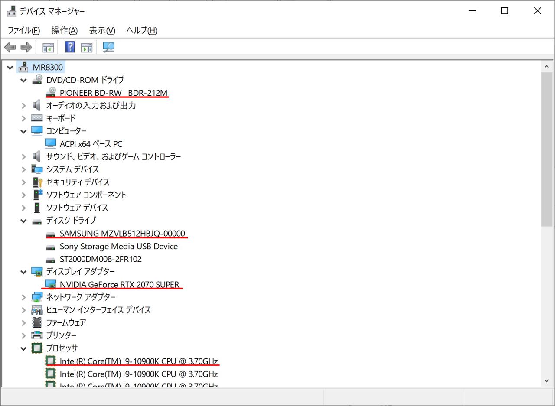Click the プリンター printer icon
The image size is (555, 406).
37,335
